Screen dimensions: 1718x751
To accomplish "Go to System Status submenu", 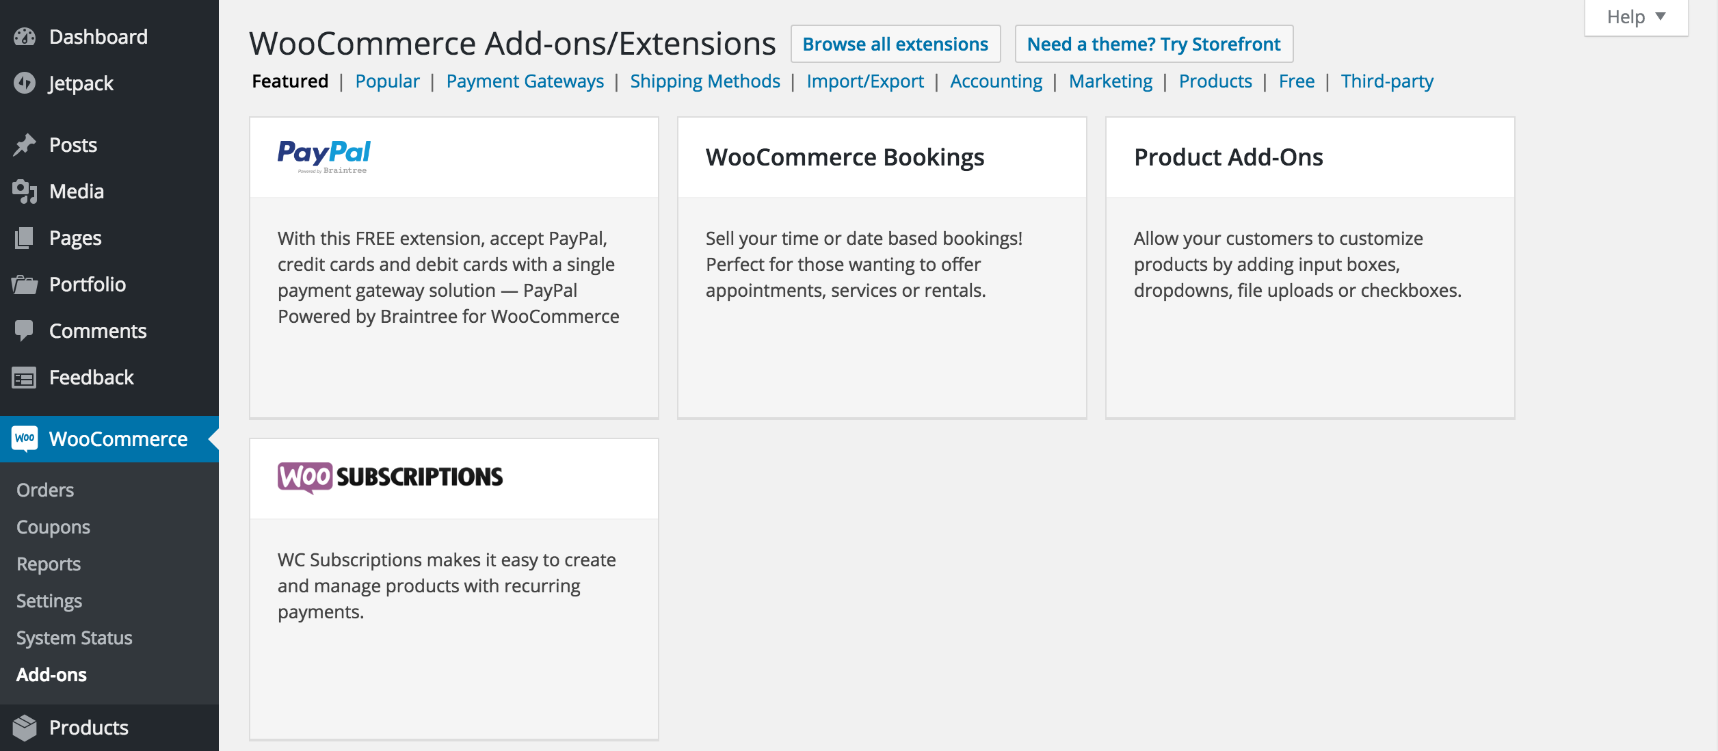I will 75,637.
